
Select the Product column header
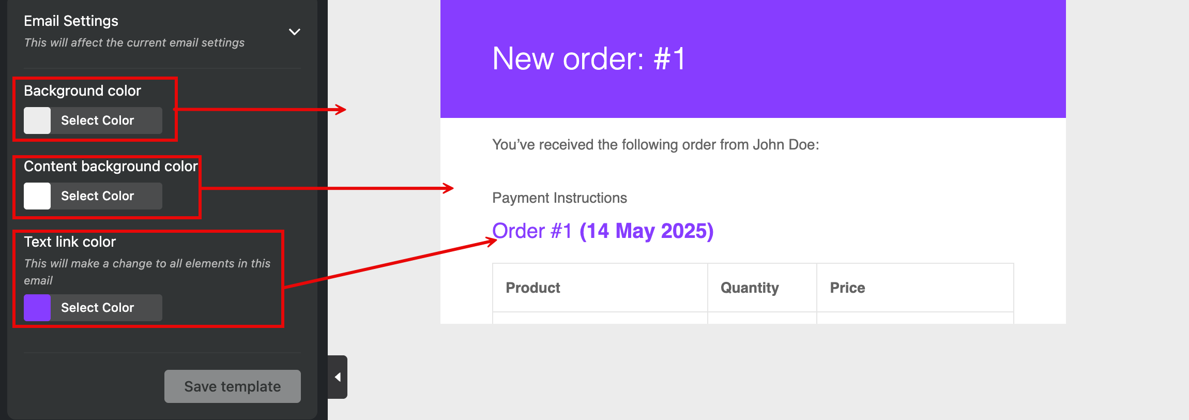click(x=533, y=288)
